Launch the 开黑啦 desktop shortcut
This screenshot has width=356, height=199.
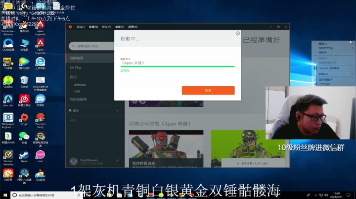(x=40, y=100)
